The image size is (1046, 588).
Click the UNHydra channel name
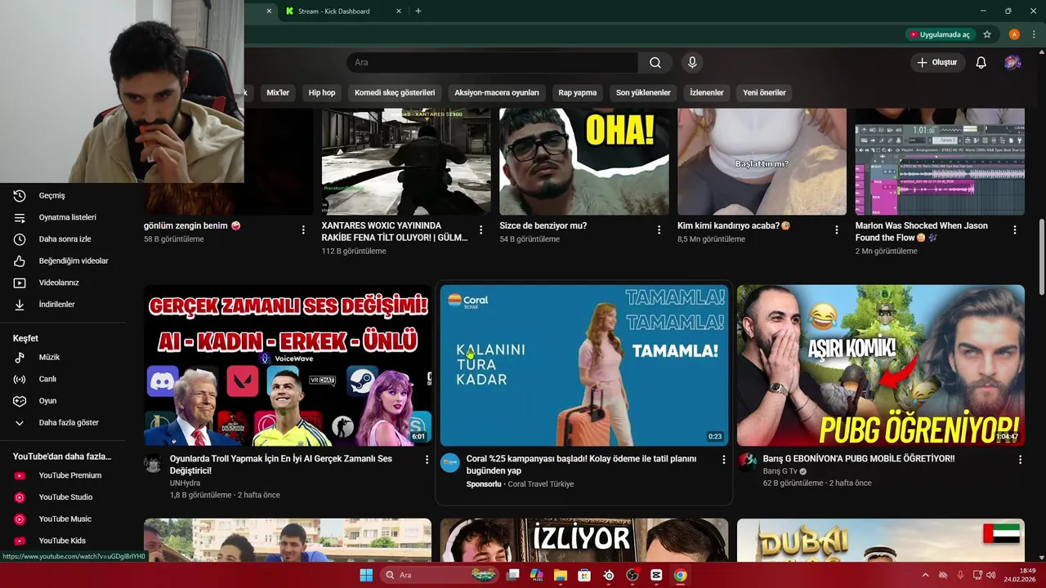[x=185, y=483]
